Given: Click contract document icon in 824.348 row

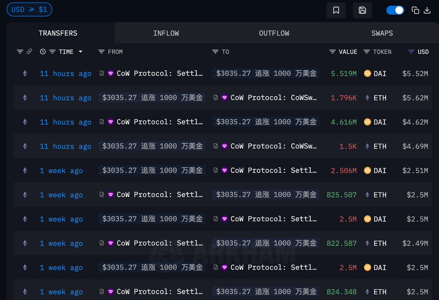Looking at the screenshot, I should 102,292.
